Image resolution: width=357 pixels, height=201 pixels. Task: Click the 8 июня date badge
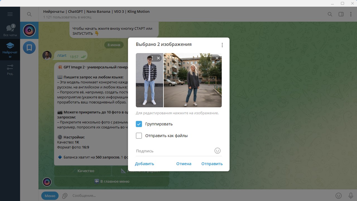pos(114,45)
